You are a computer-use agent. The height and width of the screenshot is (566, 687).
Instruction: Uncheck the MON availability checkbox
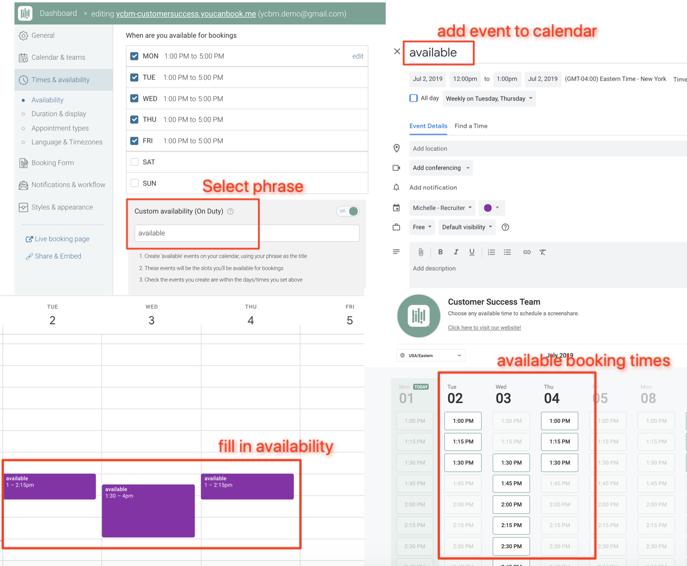[134, 56]
